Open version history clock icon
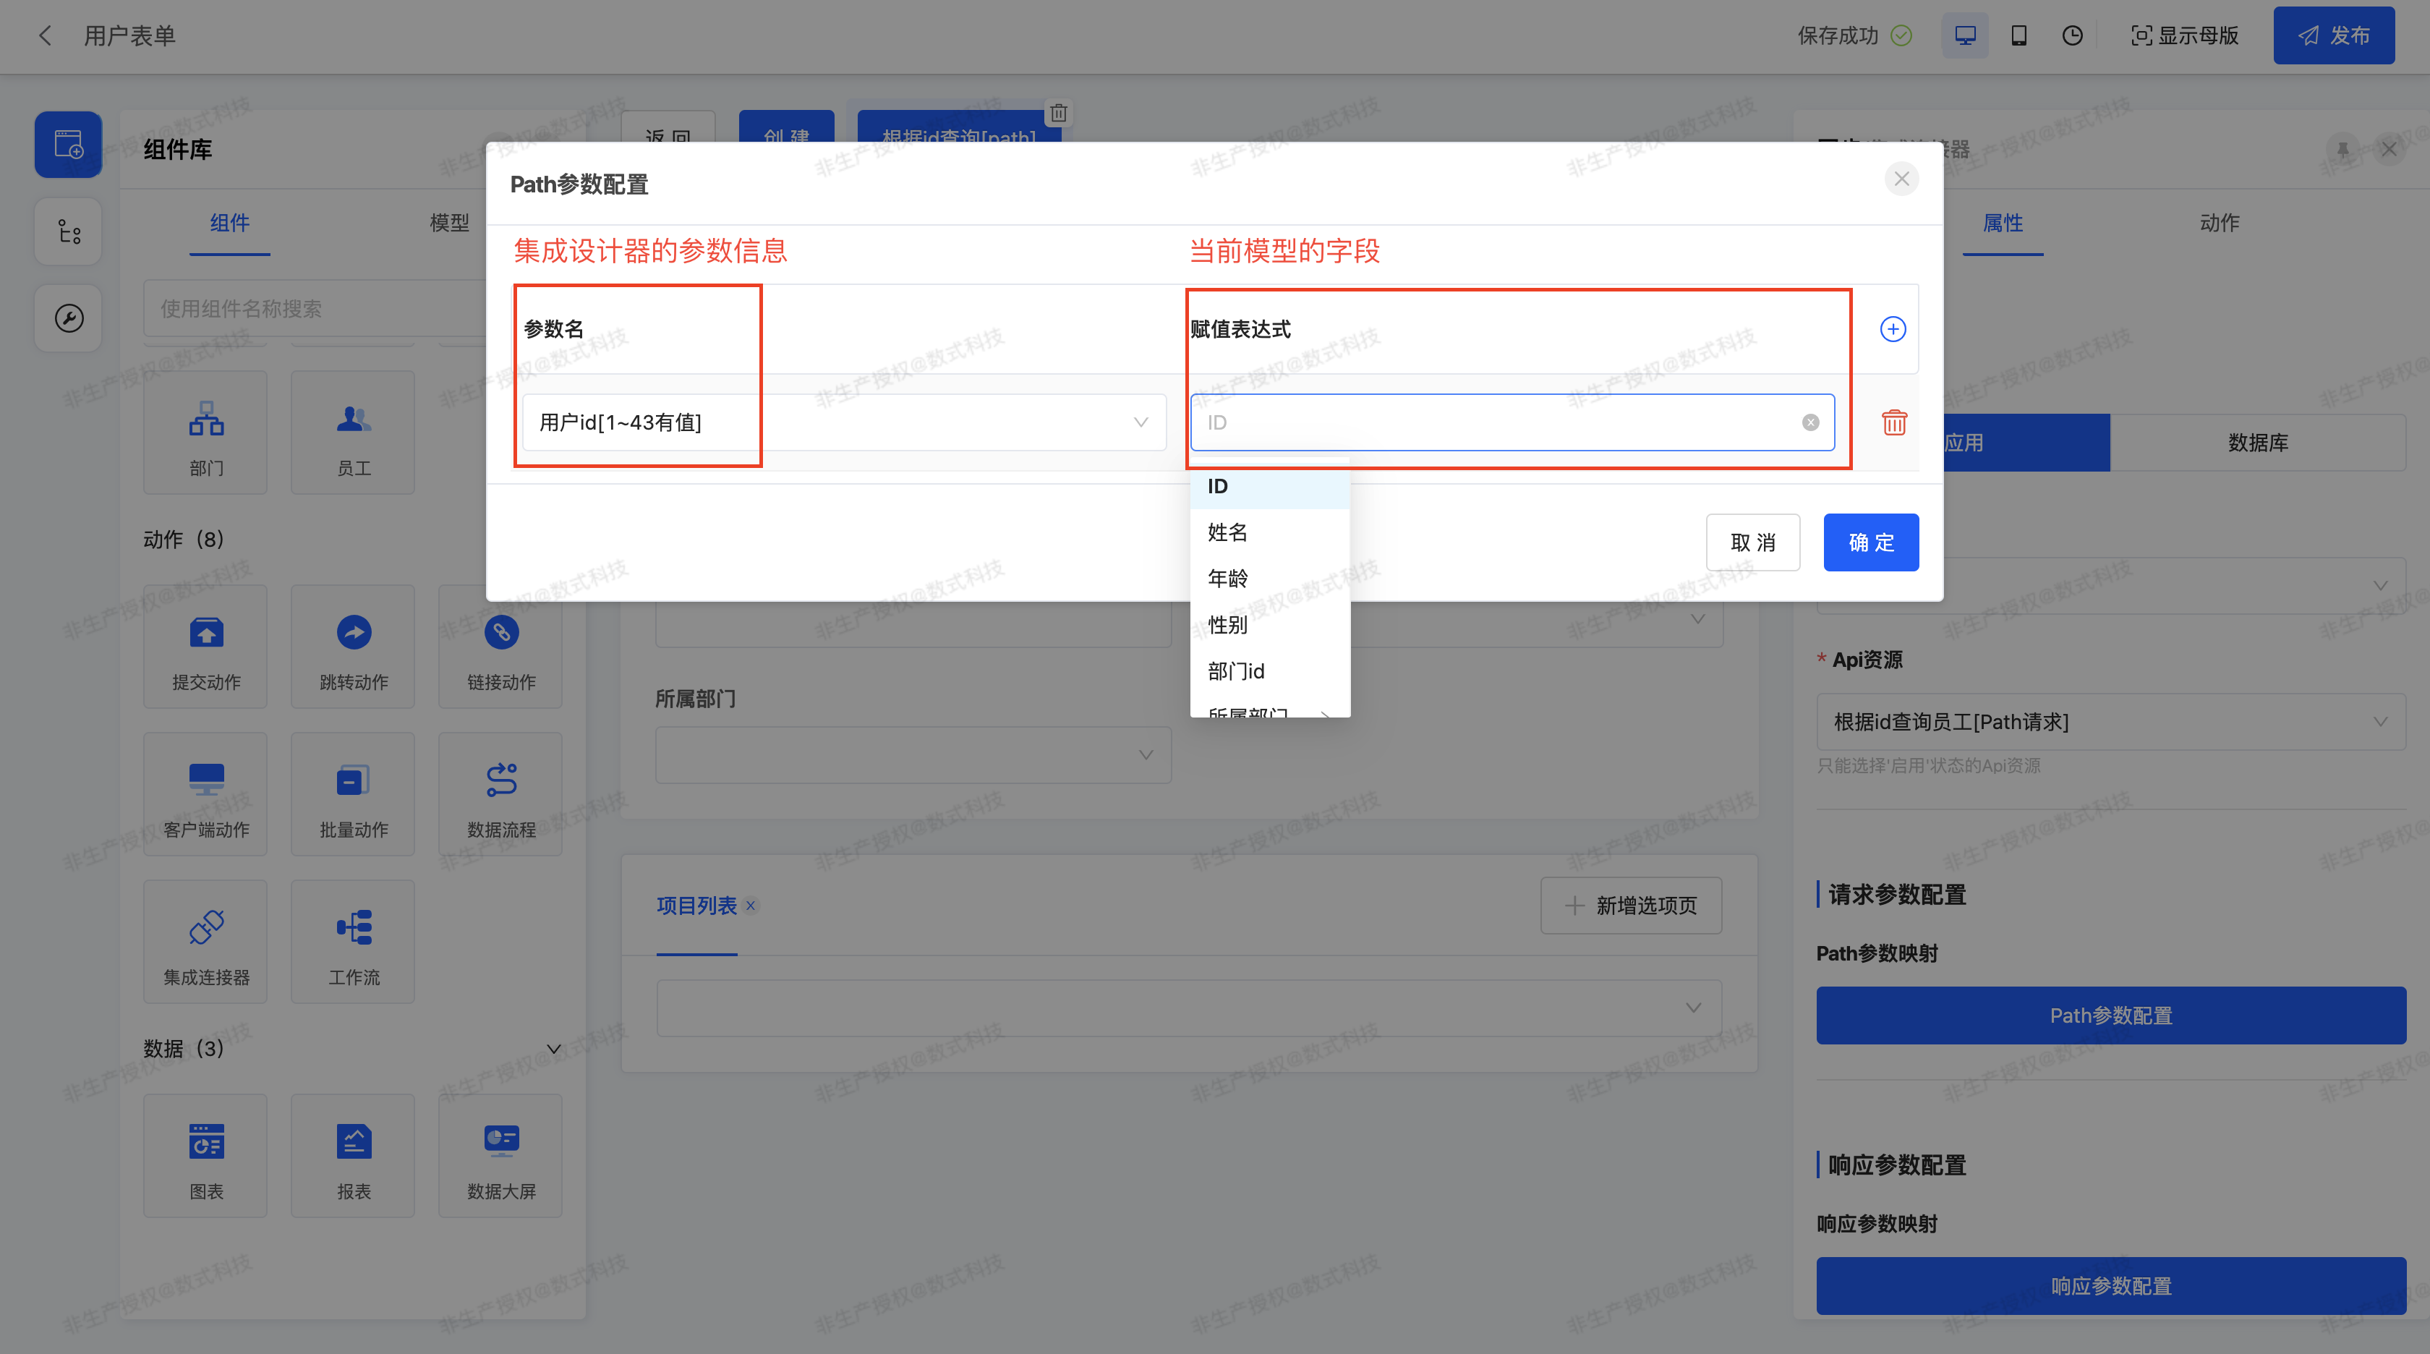The image size is (2430, 1354). click(x=2071, y=36)
